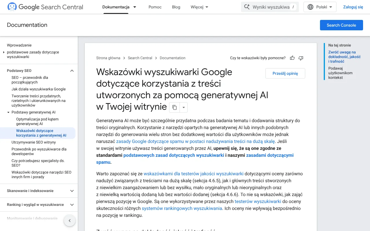Expand the Dokumentacja dropdown arrow
Screen dimensions: 370x231
tap(135, 7)
